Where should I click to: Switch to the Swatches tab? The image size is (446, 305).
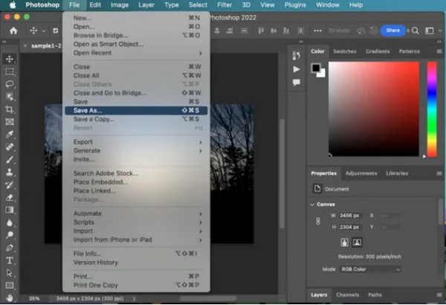click(344, 51)
